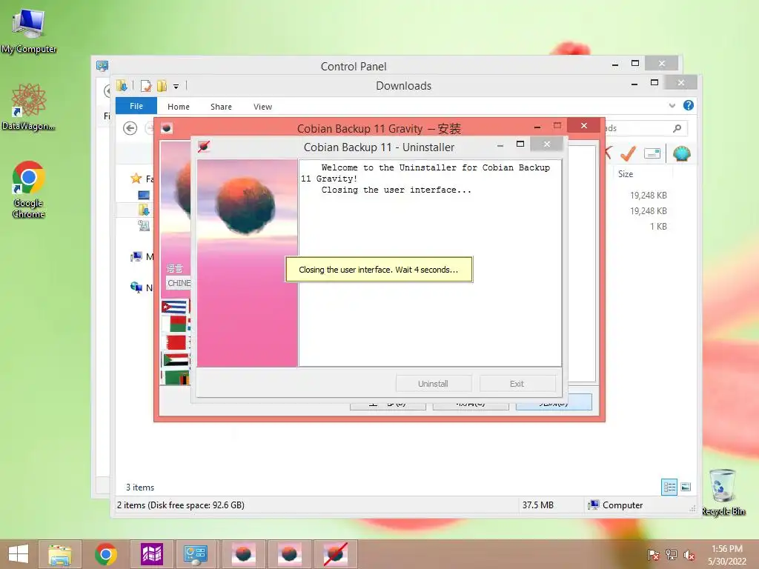
Task: Open the Recycle Bin on desktop
Action: (723, 493)
